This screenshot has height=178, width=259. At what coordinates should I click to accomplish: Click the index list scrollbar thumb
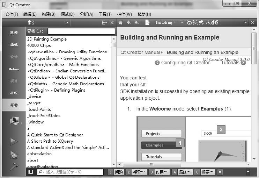[114, 45]
